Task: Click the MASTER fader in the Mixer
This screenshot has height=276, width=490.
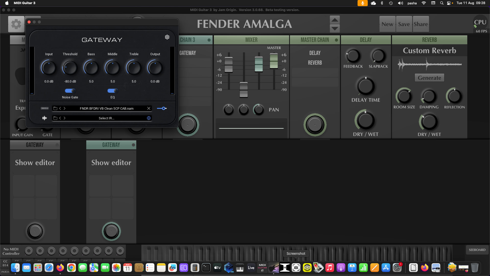Action: coord(274,61)
